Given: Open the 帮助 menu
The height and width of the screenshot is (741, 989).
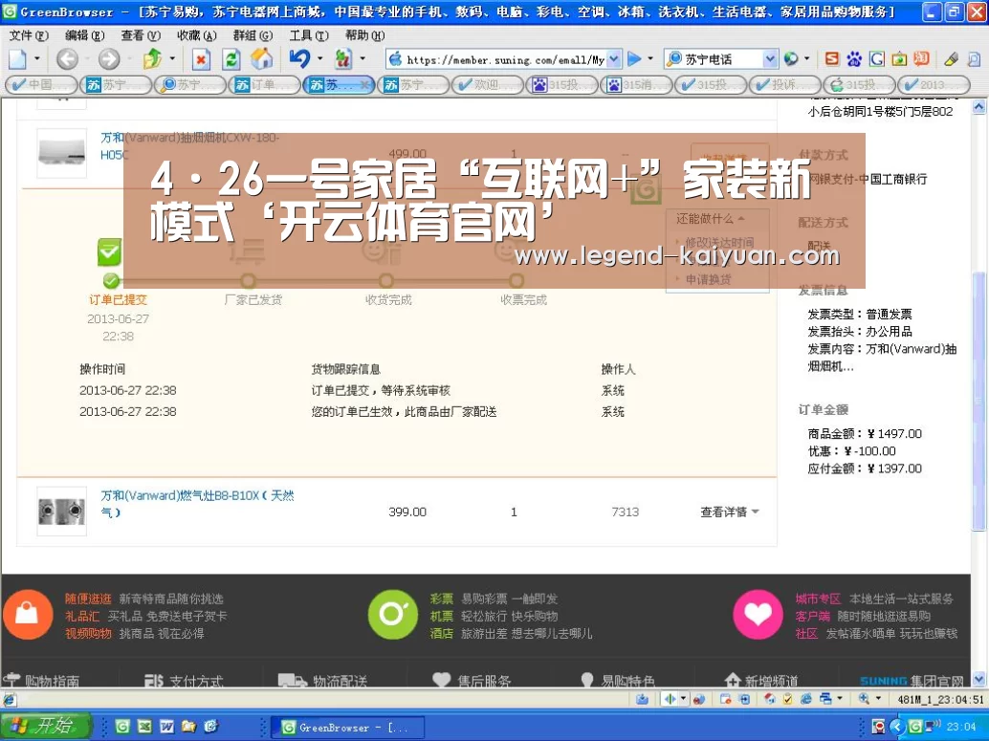Looking at the screenshot, I should (364, 35).
